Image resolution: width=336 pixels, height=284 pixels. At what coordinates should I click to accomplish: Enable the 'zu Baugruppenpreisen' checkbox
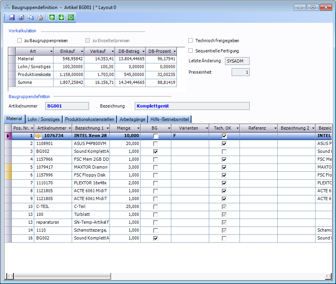tap(20, 41)
